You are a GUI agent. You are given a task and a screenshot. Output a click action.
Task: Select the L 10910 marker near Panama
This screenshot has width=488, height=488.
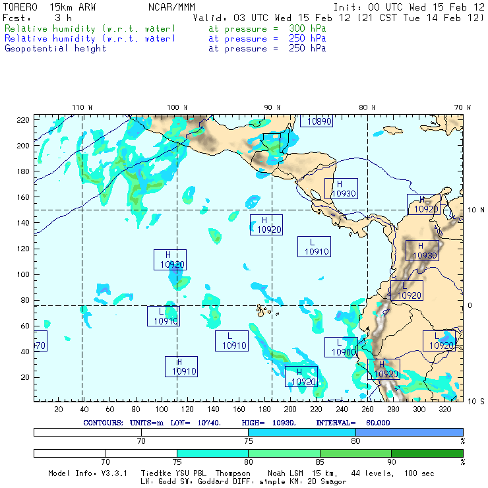[314, 247]
